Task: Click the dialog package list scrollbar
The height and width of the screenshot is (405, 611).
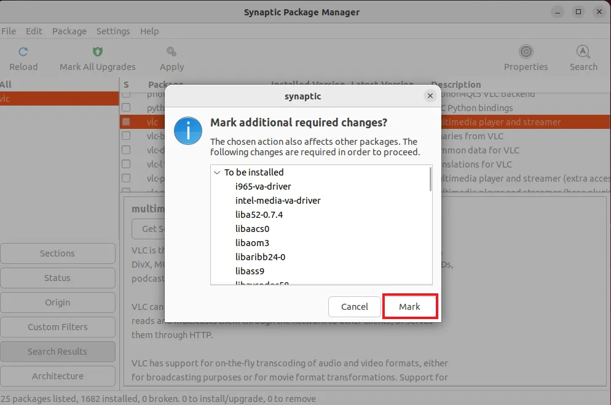Action: point(430,179)
